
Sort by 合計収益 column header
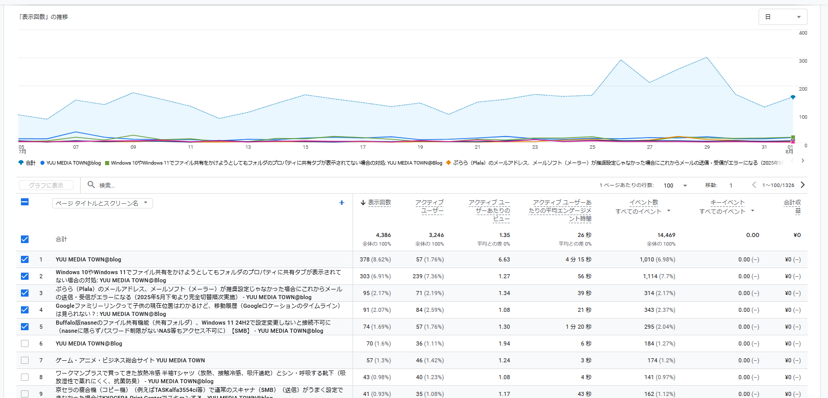[x=792, y=206]
